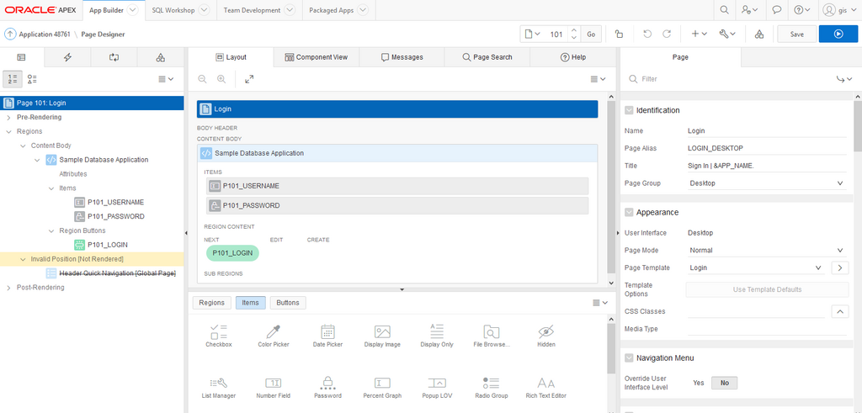
Task: Switch to the Component View tab
Action: pos(317,57)
